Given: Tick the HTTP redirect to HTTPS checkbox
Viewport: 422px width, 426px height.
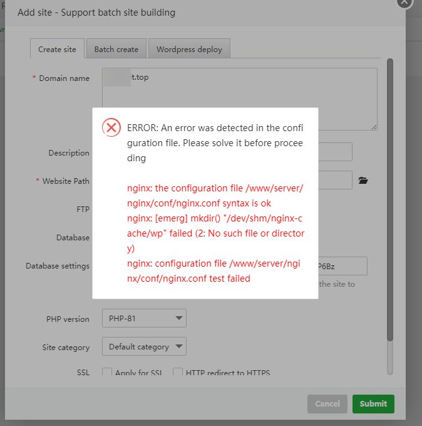Looking at the screenshot, I should tap(178, 372).
